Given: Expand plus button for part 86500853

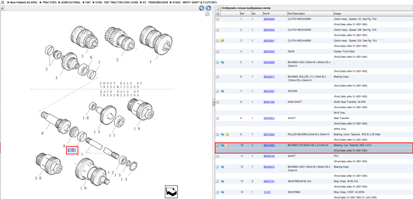Looking at the screenshot, I should point(218,118).
